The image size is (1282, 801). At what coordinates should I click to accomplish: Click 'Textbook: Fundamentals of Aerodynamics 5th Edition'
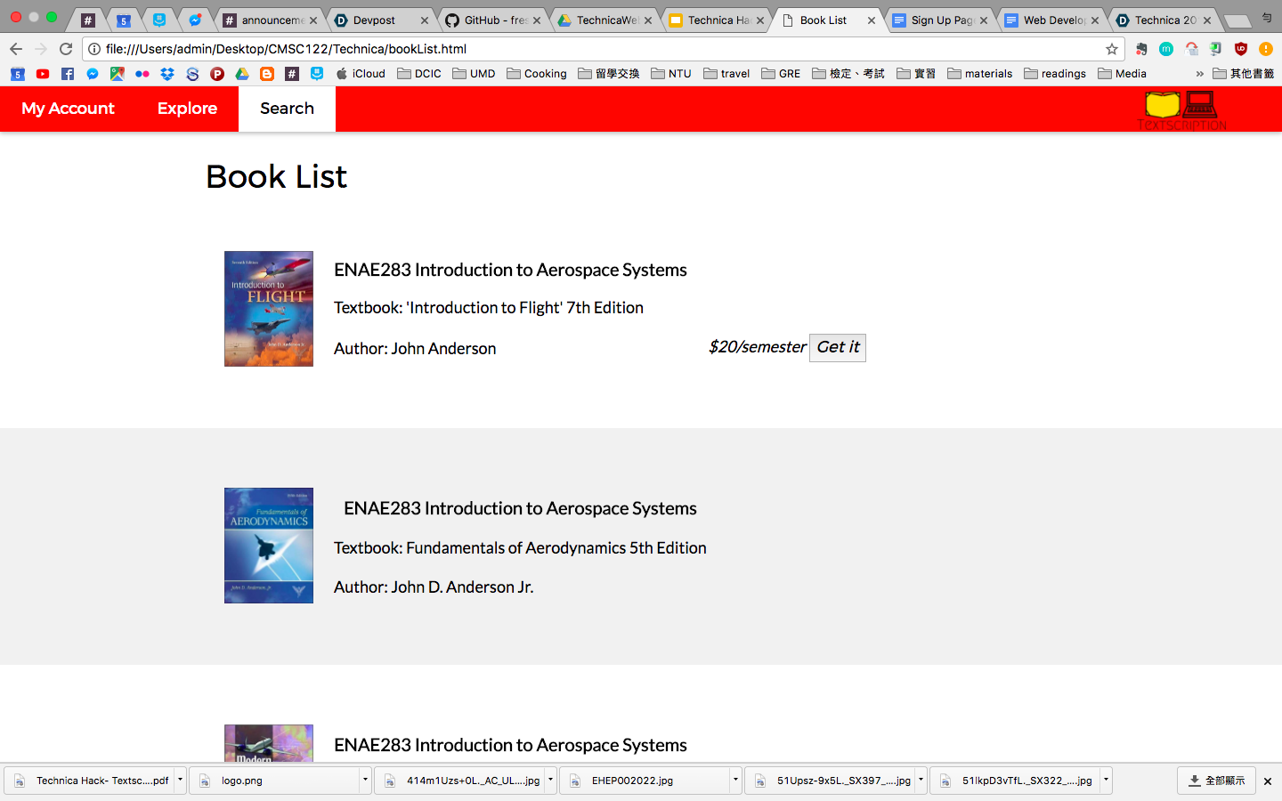(x=520, y=548)
